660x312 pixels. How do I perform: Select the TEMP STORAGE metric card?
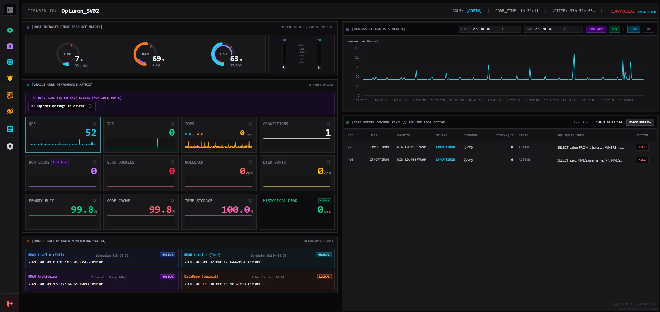click(219, 212)
